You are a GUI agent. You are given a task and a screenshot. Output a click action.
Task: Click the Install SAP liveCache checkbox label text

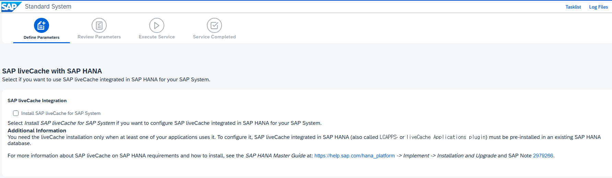(61, 113)
